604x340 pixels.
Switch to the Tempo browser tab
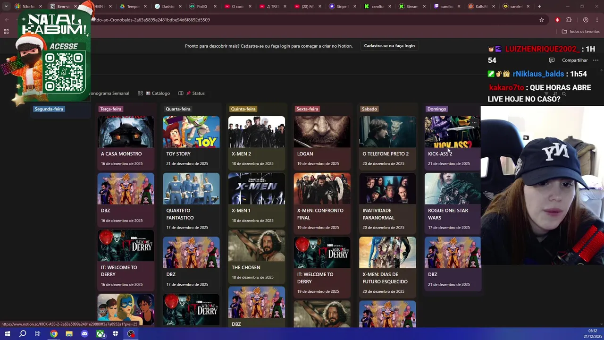click(133, 7)
